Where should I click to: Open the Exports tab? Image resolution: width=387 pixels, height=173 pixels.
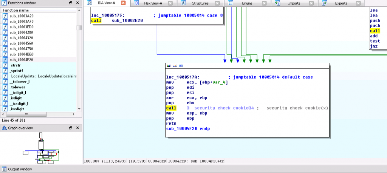(x=341, y=3)
